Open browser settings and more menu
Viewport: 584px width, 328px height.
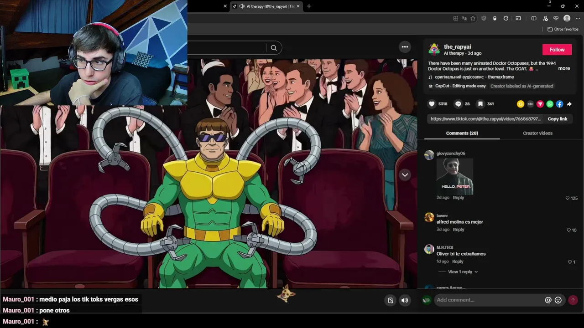[578, 18]
